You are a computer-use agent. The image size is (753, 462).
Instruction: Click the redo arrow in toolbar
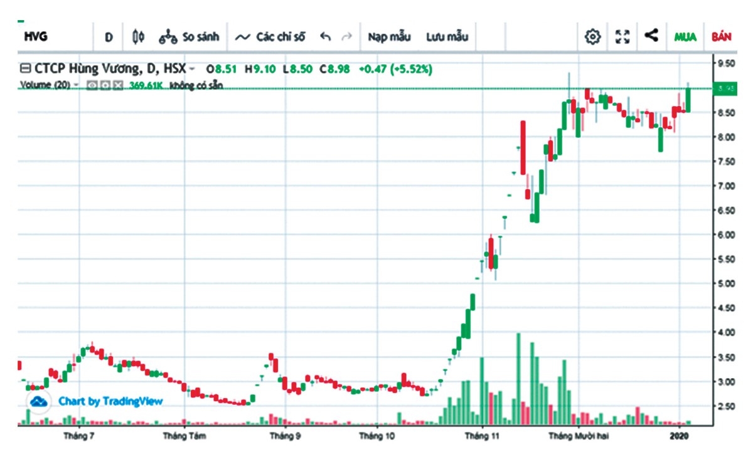pos(346,36)
